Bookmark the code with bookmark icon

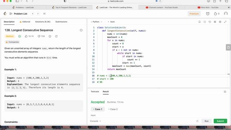(x=200, y=22)
